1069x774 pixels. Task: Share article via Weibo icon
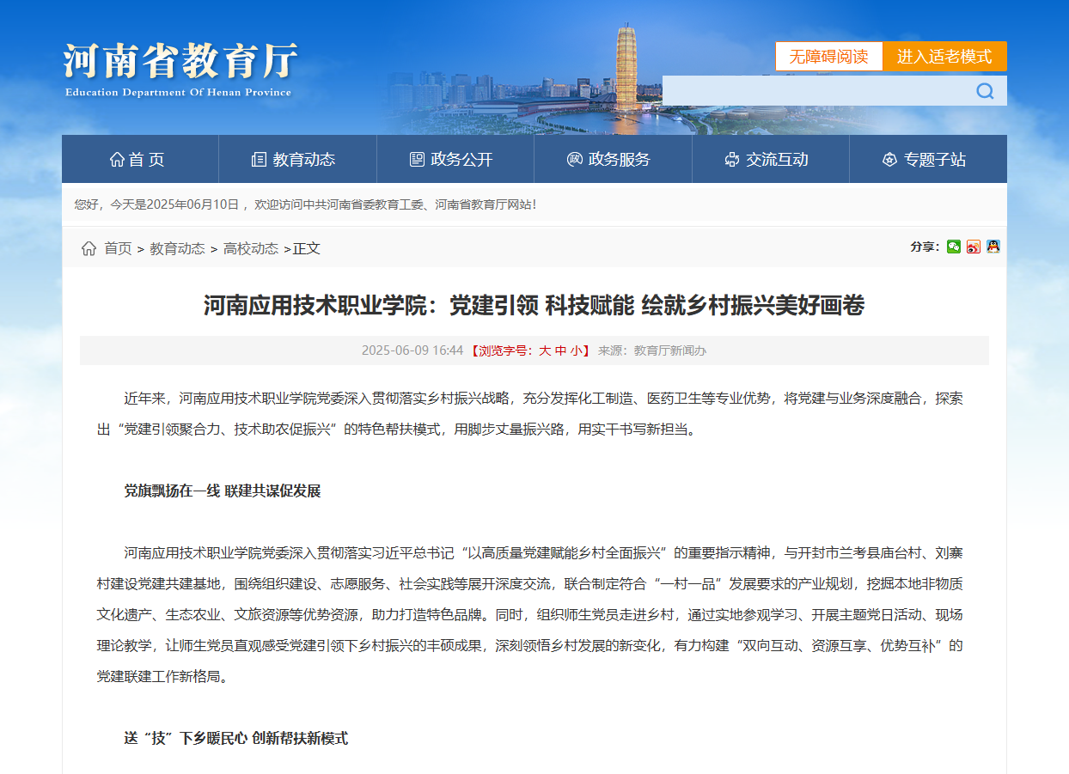click(x=974, y=247)
